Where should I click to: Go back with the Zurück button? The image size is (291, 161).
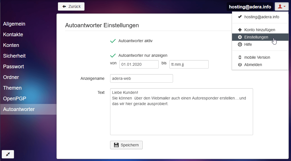click(71, 6)
